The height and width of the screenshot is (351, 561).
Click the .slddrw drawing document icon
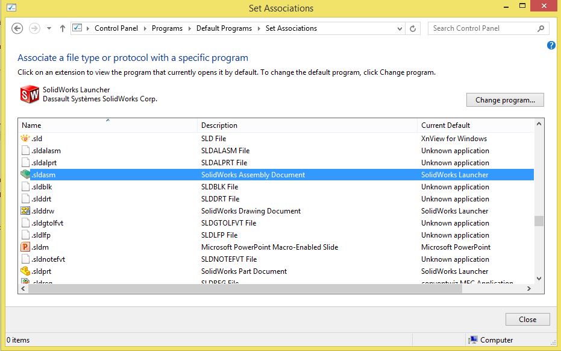pos(25,211)
